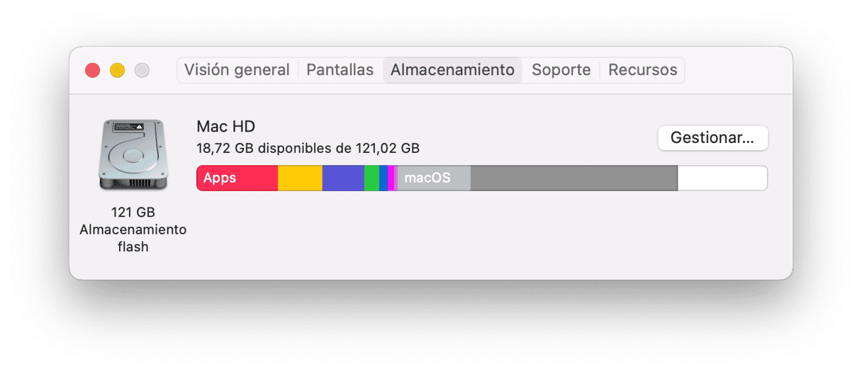
Task: Select the light gray macOS storage segment
Action: click(434, 178)
